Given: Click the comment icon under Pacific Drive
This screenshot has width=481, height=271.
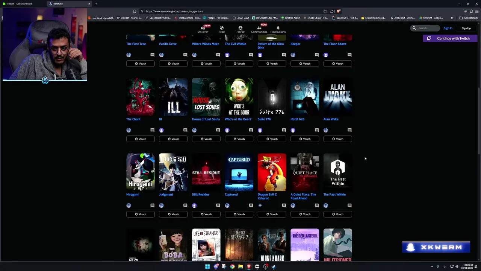Looking at the screenshot, I should point(185,55).
